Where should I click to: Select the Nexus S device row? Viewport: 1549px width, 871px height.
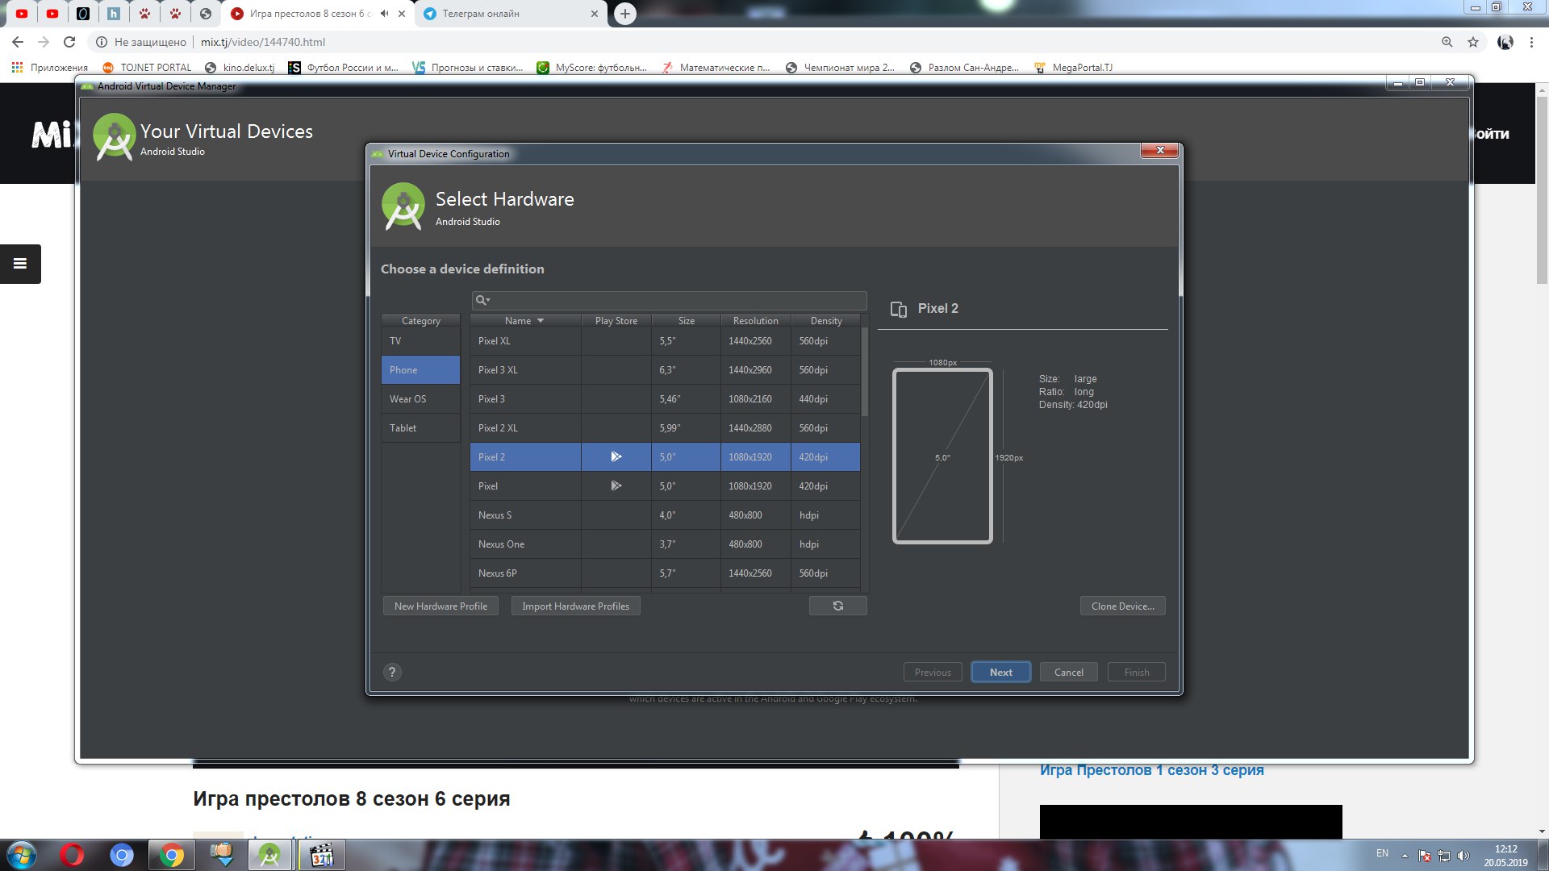665,515
